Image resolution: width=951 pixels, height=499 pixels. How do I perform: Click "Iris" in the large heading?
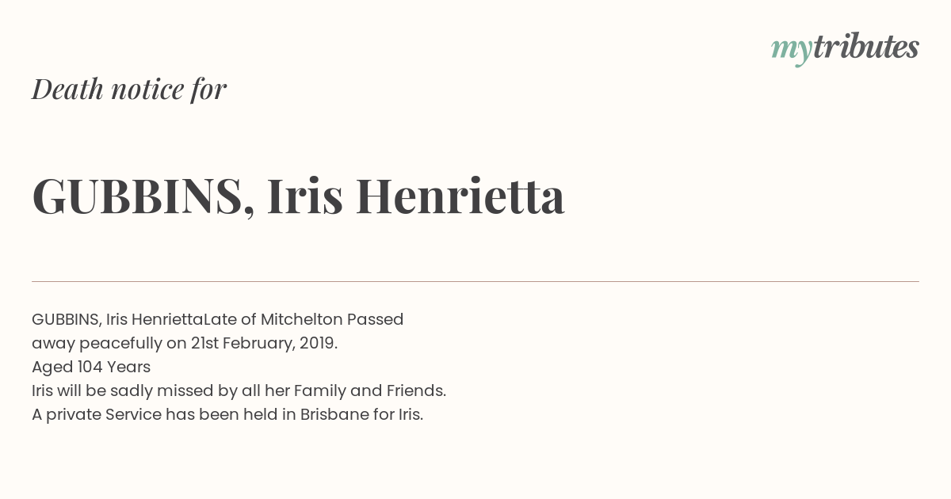point(304,196)
